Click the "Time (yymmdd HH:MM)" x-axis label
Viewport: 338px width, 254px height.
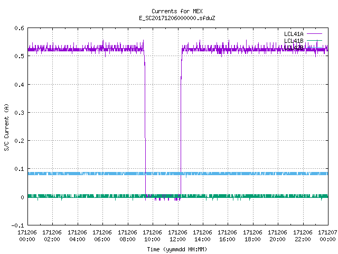[177, 249]
